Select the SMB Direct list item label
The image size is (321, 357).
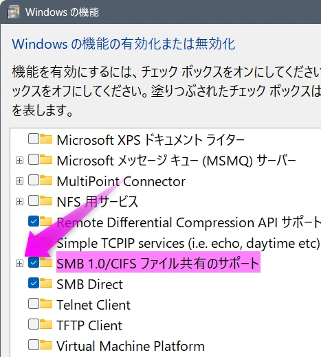pos(90,284)
